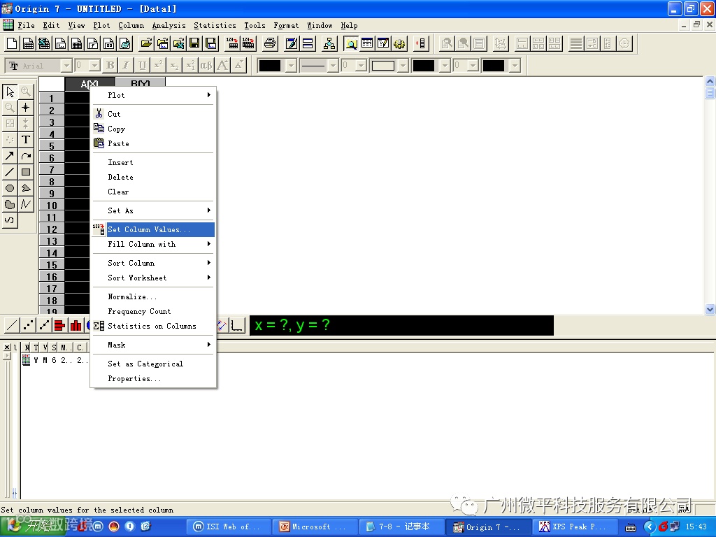Toggle Superscript formatting button
Screen dimensions: 716x537
[x=159, y=65]
